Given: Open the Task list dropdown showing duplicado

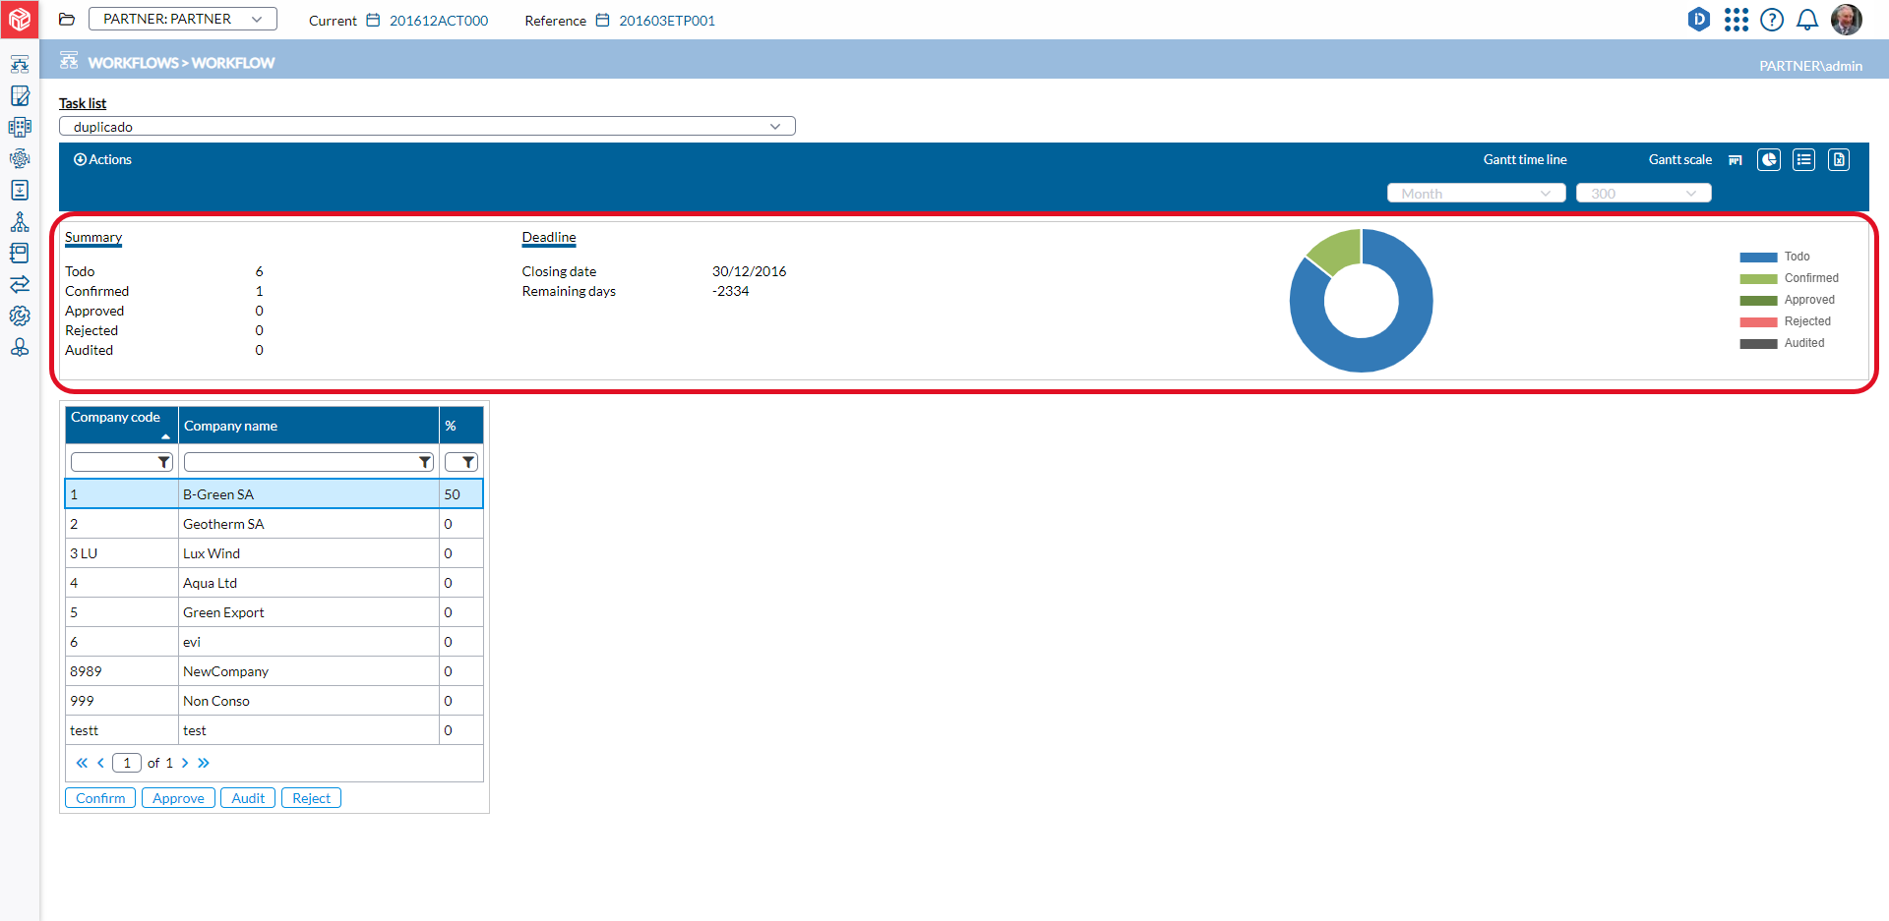Looking at the screenshot, I should [427, 127].
